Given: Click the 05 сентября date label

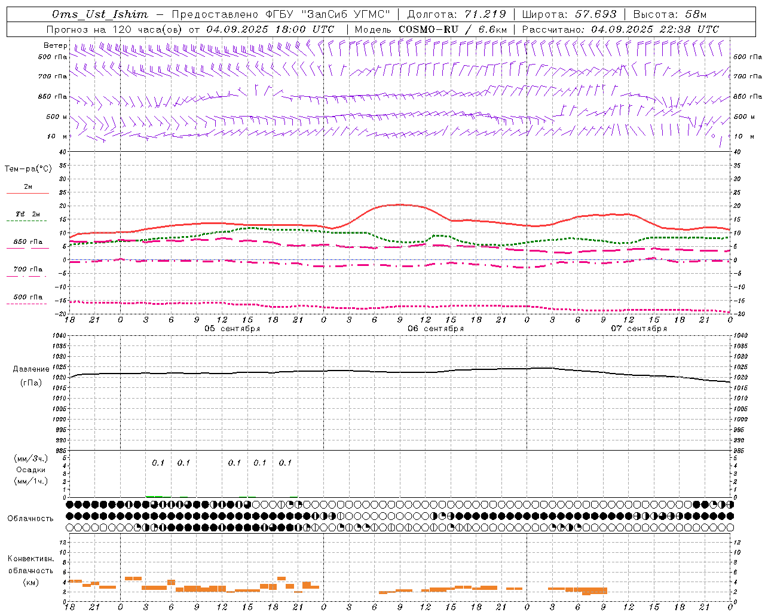Looking at the screenshot, I should coord(232,329).
